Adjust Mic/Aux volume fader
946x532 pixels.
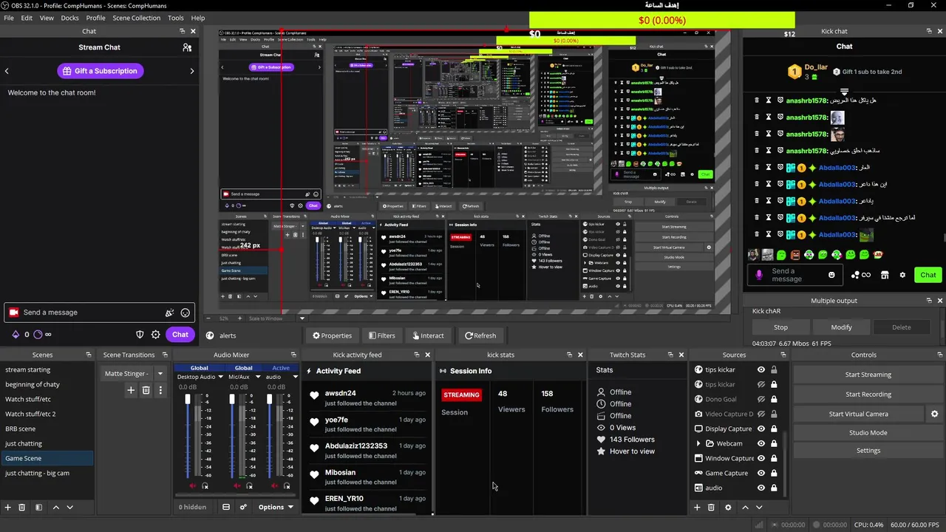click(232, 400)
